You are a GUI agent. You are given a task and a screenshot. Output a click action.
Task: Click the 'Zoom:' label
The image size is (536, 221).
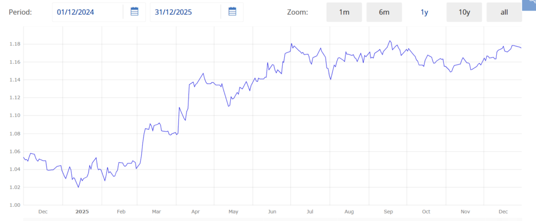click(x=298, y=12)
